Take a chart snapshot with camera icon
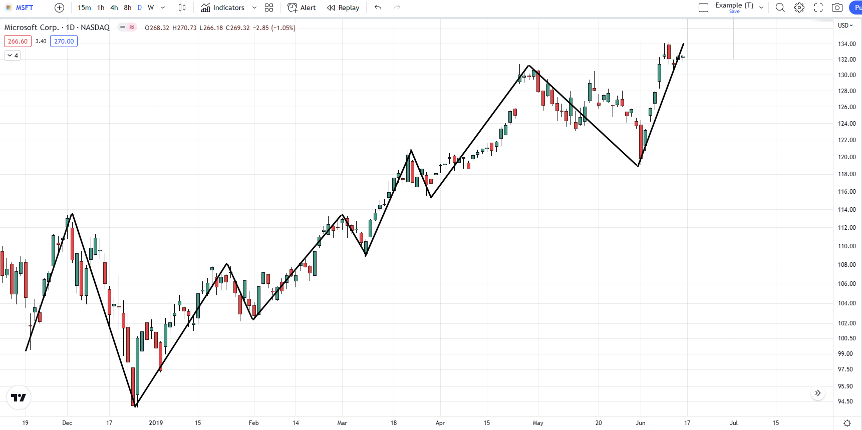This screenshot has height=430, width=862. click(x=837, y=8)
